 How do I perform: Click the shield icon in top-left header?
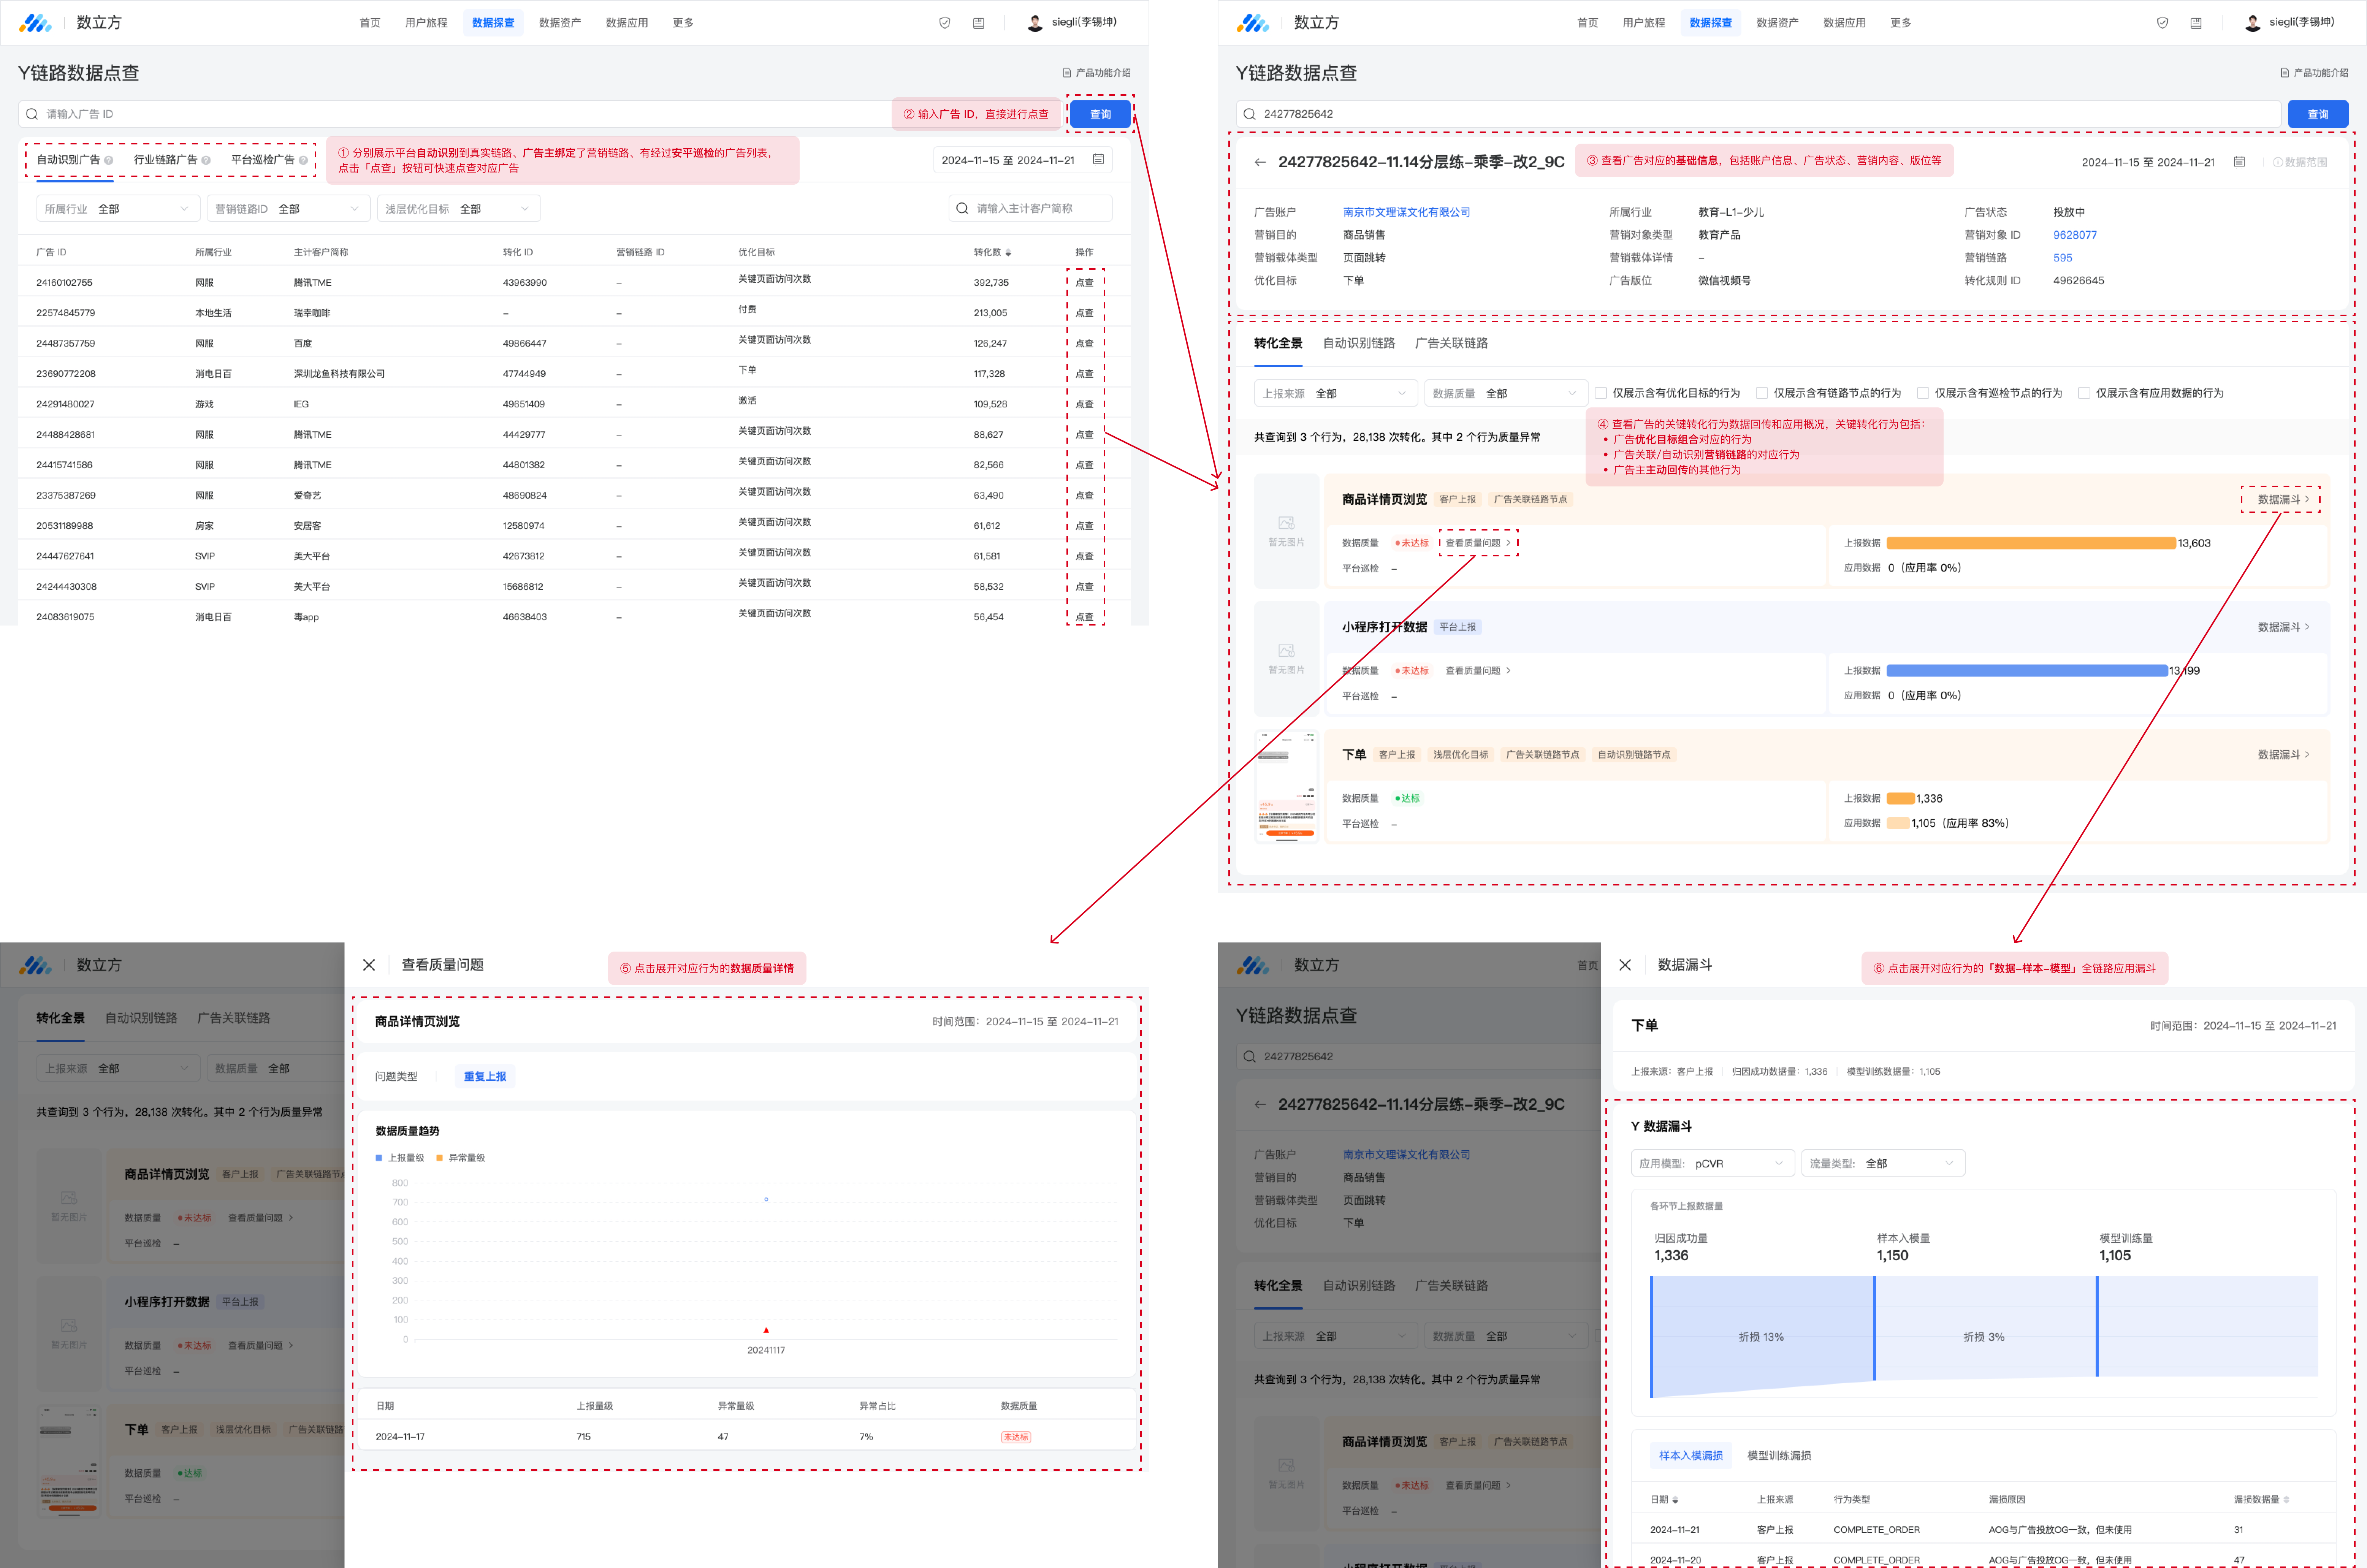pos(944,23)
